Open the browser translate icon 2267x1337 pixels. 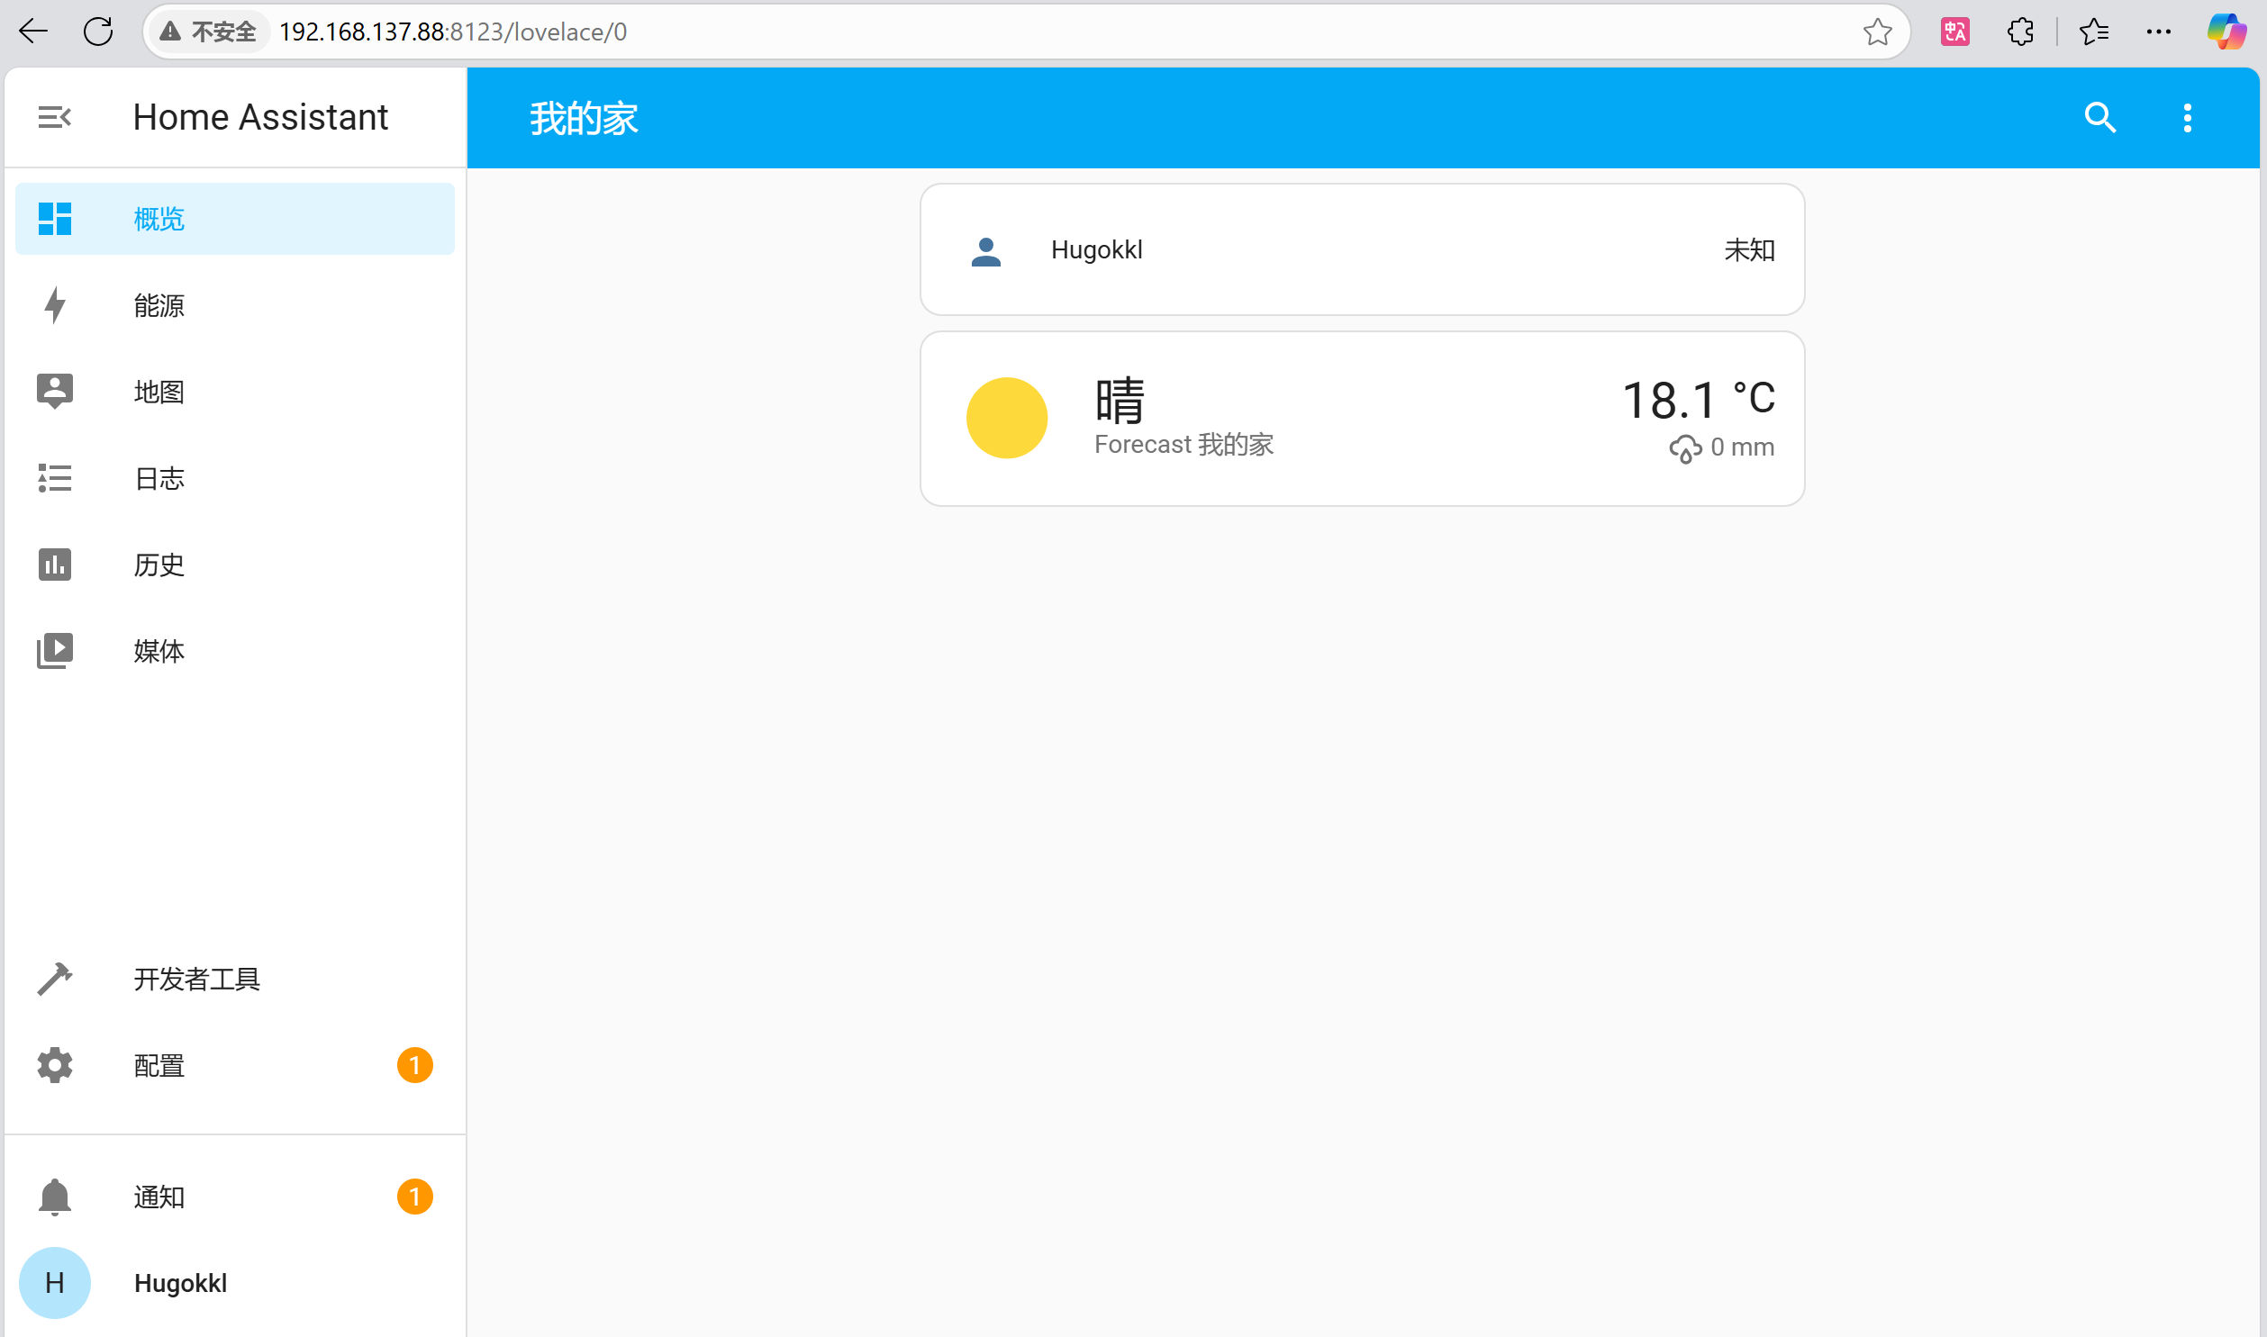tap(1954, 32)
